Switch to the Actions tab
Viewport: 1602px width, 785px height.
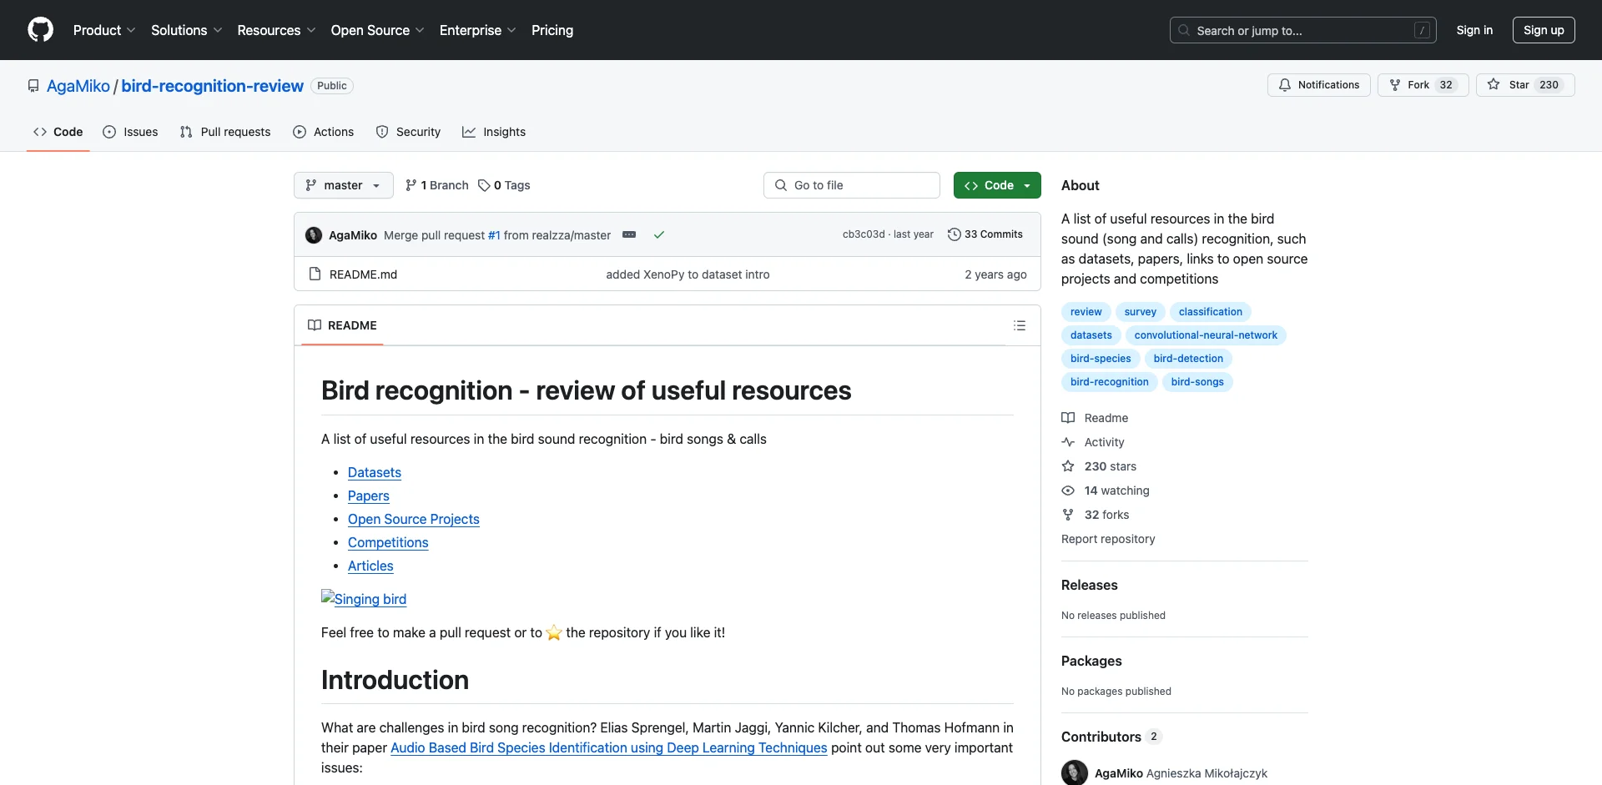point(324,132)
